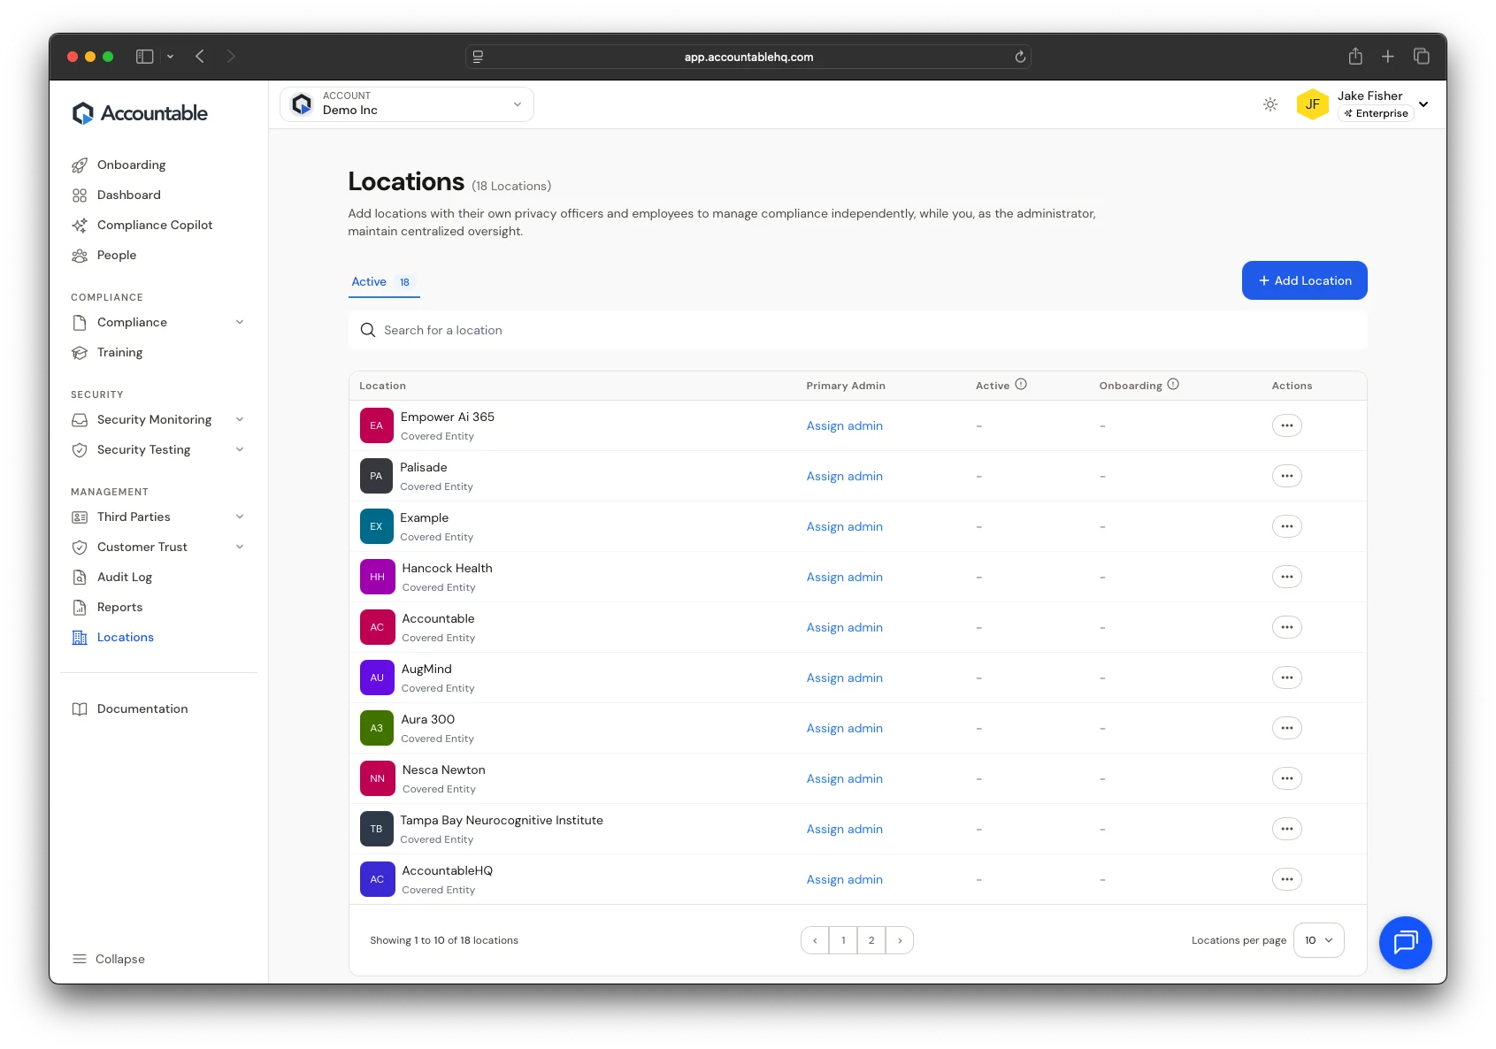
Task: Click the JF user avatar
Action: (1313, 104)
